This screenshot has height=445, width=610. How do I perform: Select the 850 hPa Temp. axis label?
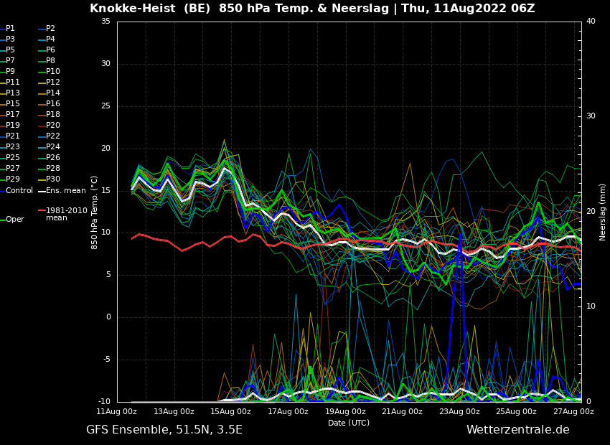[95, 212]
